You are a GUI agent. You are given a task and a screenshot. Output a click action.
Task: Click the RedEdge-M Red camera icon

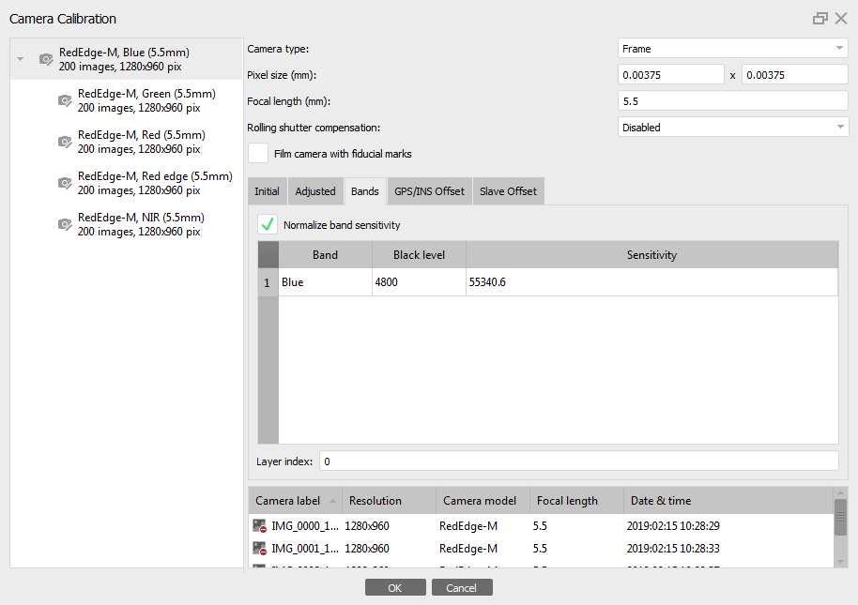point(65,142)
